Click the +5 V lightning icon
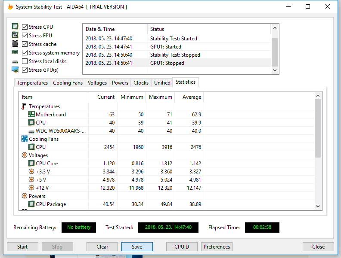 pos(31,179)
